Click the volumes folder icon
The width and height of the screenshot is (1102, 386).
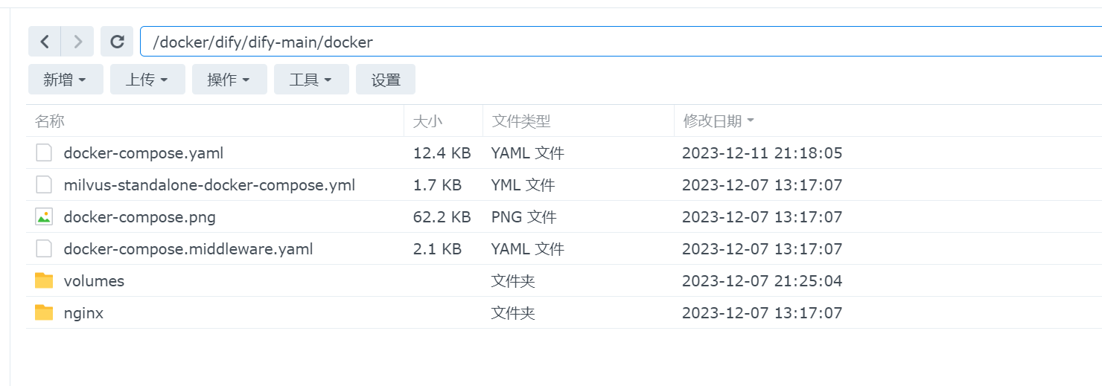click(44, 281)
